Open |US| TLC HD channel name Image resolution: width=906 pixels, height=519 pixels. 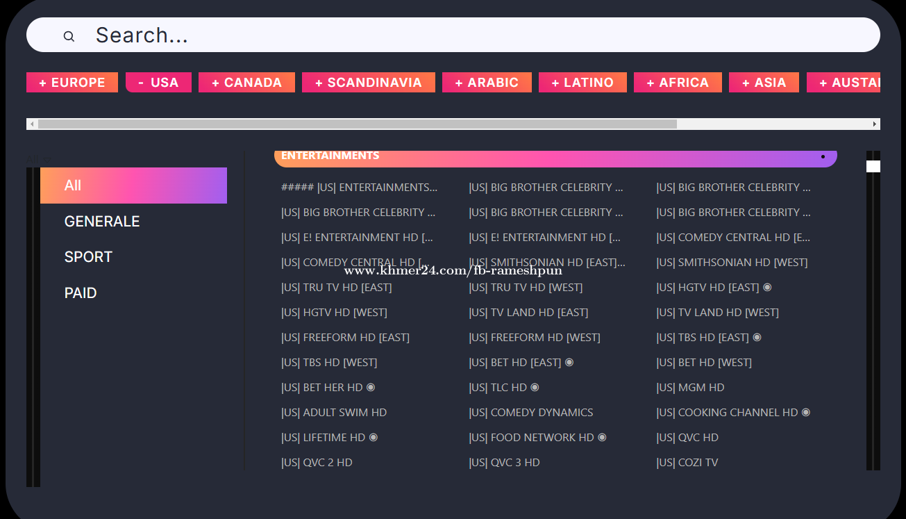coord(498,388)
